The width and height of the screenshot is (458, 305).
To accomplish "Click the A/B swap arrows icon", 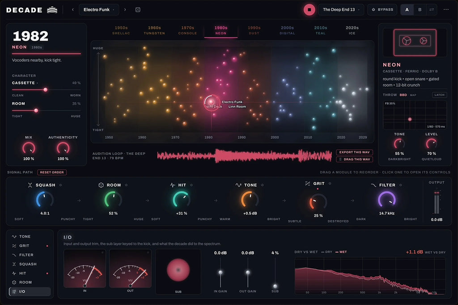I will pyautogui.click(x=432, y=10).
